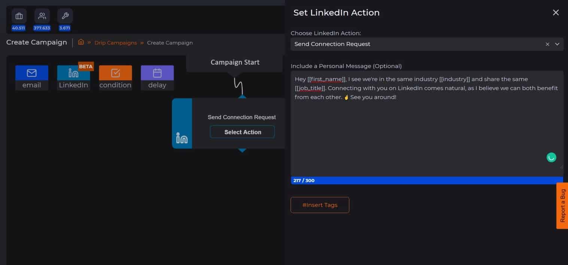This screenshot has height=265, width=568.
Task: Click the wrench icon showing 3.671
Action: 65,16
